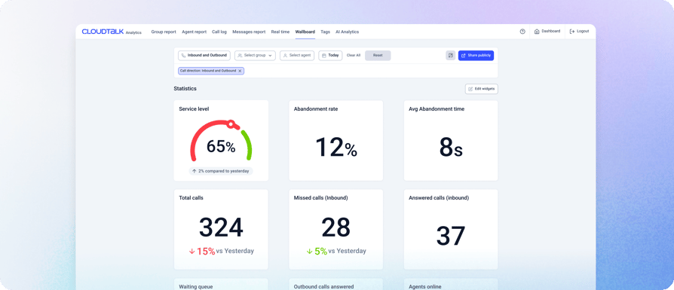Viewport: 674px width, 290px height.
Task: Click the Answered calls 37 value
Action: click(451, 236)
